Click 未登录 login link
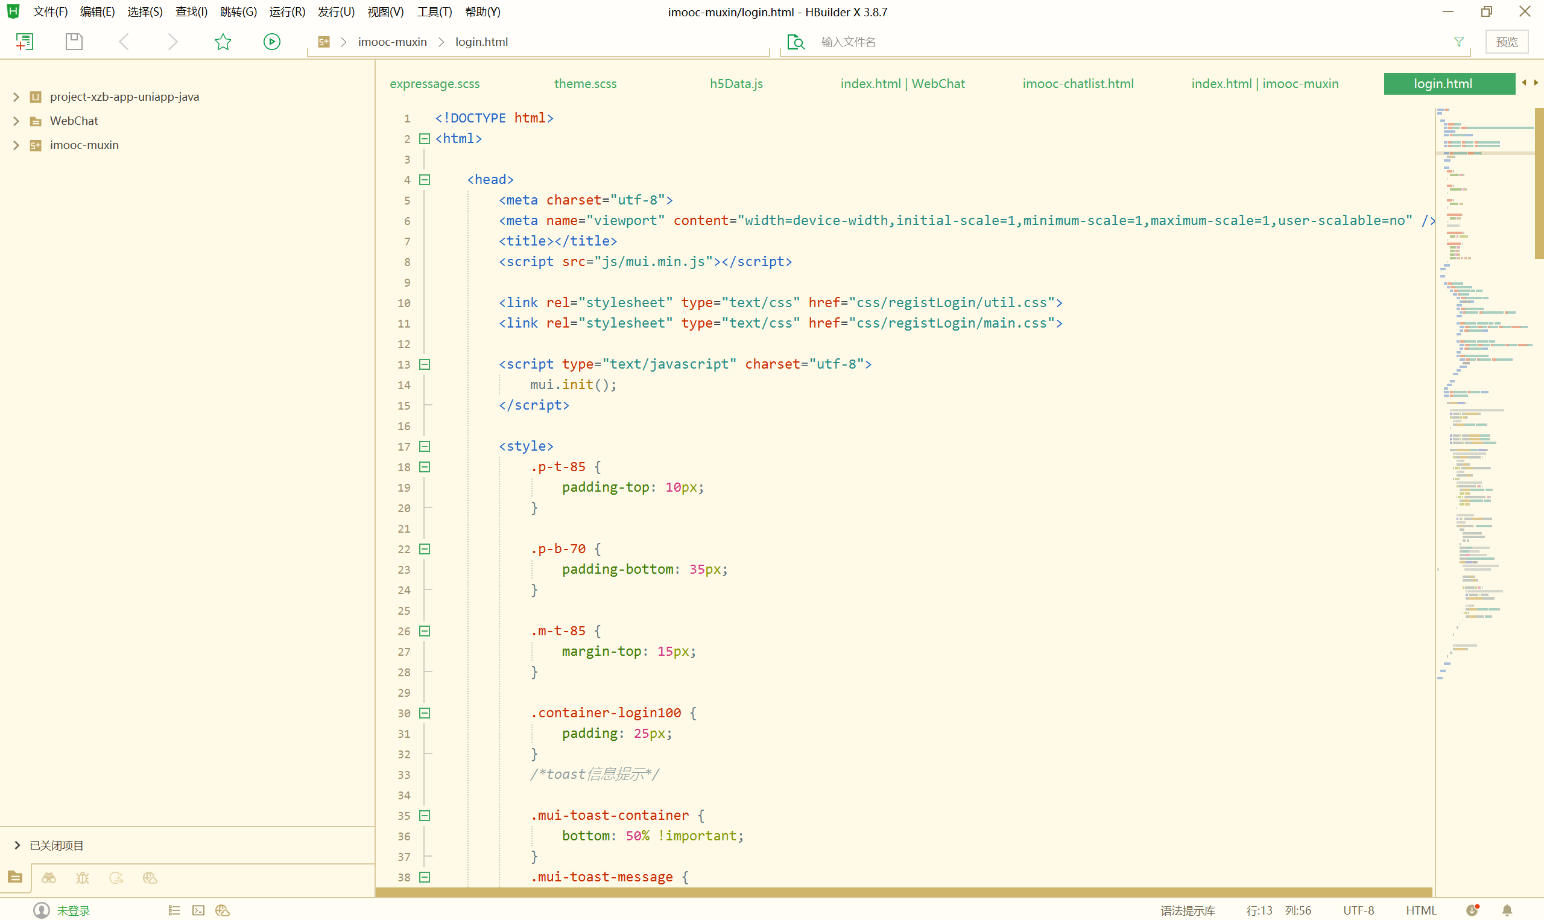Screen dimensions: 1544x920 pos(73,910)
